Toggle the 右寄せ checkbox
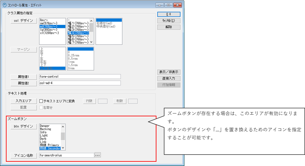Image resolution: width=305 pixels, height=166 pixels. tap(41, 107)
